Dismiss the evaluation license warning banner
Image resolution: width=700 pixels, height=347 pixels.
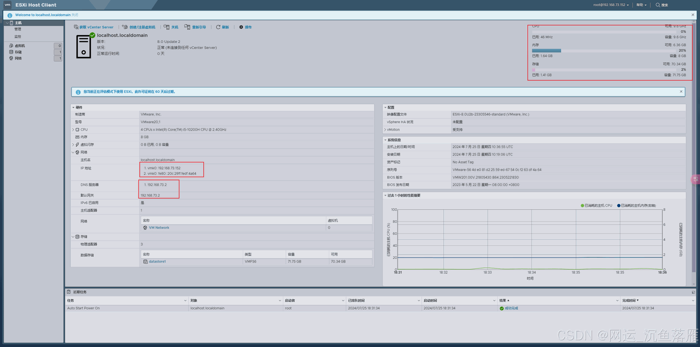681,92
